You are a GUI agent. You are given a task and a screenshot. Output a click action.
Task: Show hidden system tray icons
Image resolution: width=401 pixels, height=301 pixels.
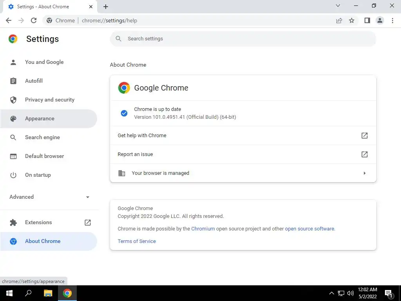(x=331, y=293)
